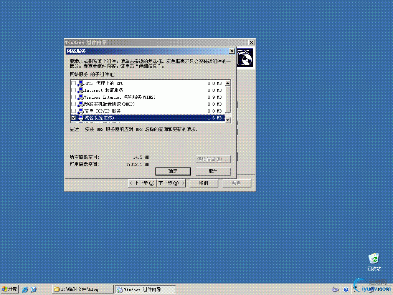Screen dimensions: 393x295
Task: Close the Windows 组件向导 window
Action: (x=251, y=42)
